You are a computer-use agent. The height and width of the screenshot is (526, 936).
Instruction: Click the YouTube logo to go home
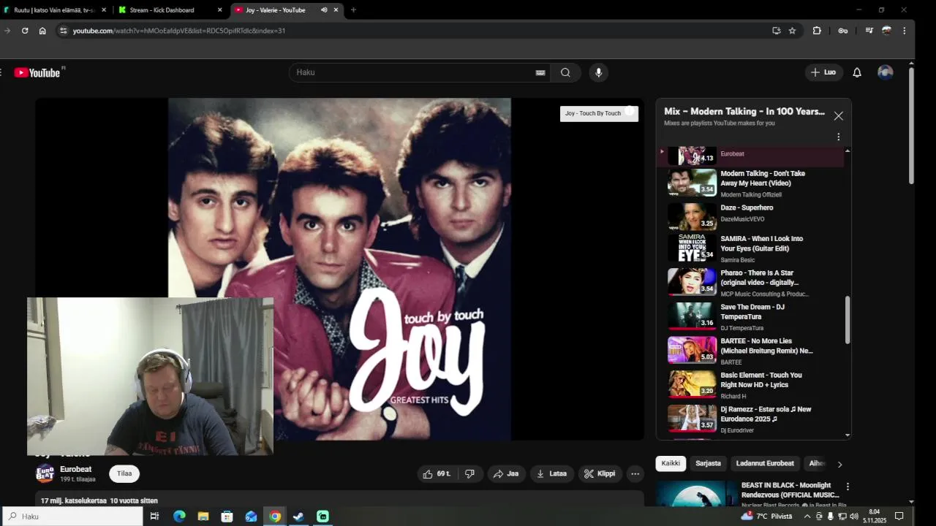pyautogui.click(x=37, y=72)
